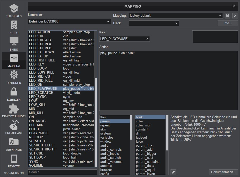Viewport: 240px width, 177px height.
Task: Open the Audio settings speaker icon
Action: tap(14, 25)
